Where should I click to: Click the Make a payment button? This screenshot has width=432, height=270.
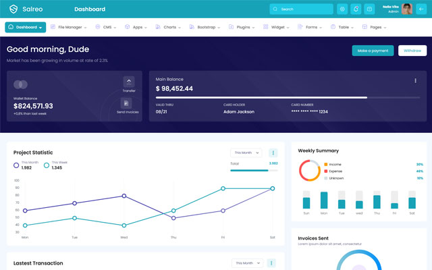coord(373,51)
